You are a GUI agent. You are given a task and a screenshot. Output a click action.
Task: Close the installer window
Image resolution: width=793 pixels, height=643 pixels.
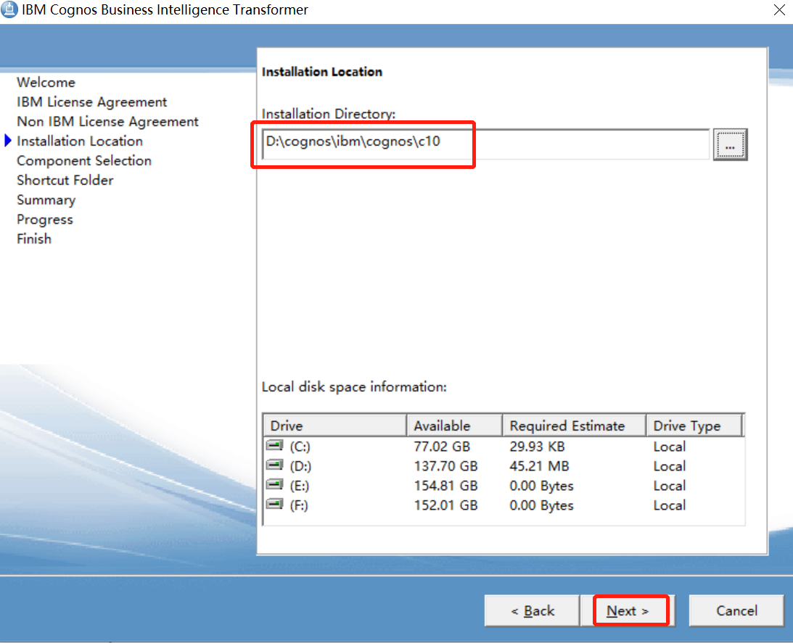[x=778, y=9]
